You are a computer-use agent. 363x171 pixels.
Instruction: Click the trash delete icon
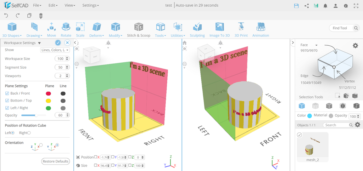(41, 16)
